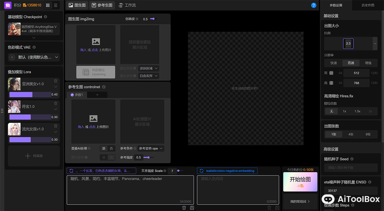The width and height of the screenshot is (384, 211).
Task: Click the refresh icon on the realisticvision-negative-embedding tag
Action: [201, 171]
